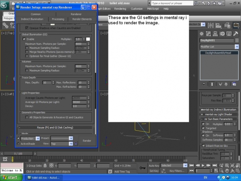Click Remove Modifier trash icon

tap(226, 84)
